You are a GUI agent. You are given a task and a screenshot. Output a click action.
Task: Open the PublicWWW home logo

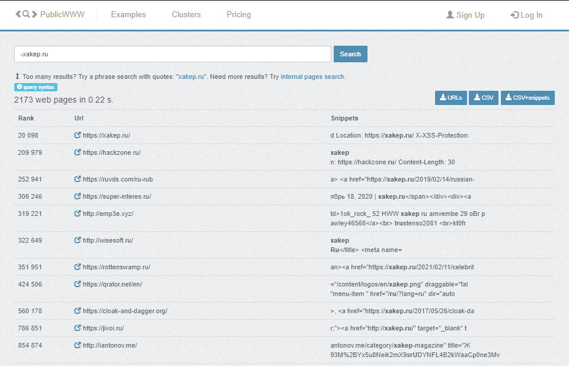[x=50, y=14]
